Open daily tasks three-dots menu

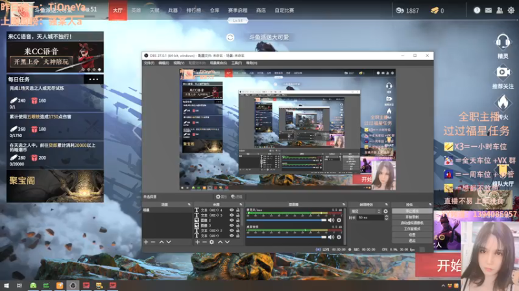pyautogui.click(x=93, y=79)
